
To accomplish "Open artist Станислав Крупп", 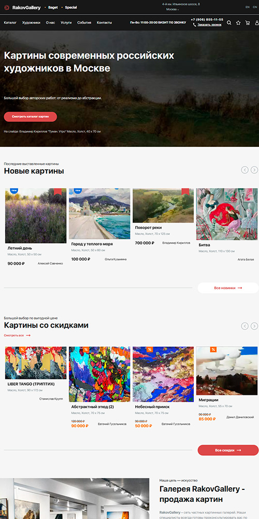I will click(51, 399).
